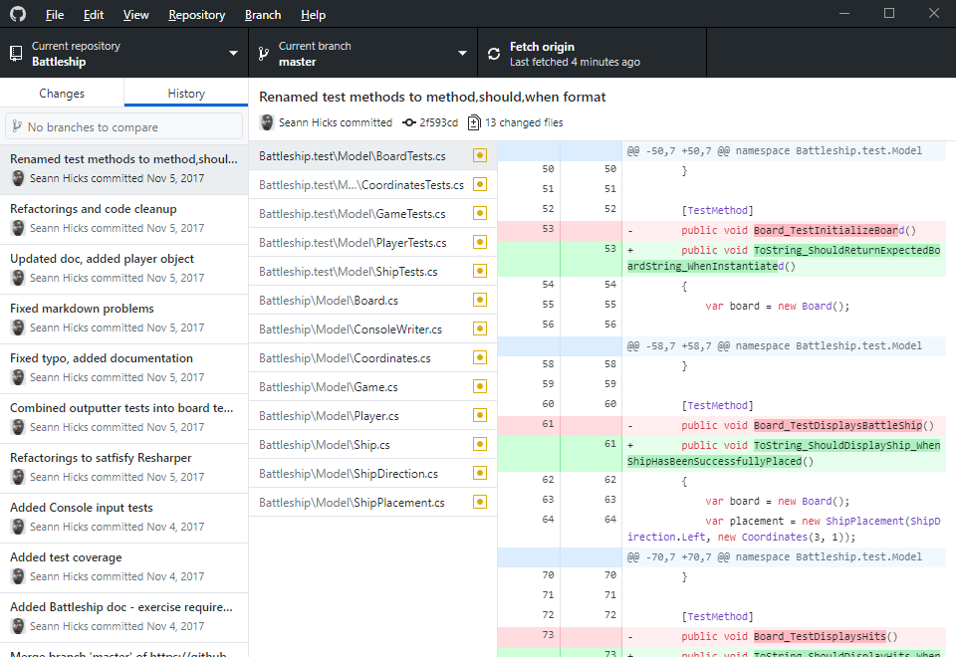Click modified icon for Ship.cs
956x657 pixels.
pos(480,444)
